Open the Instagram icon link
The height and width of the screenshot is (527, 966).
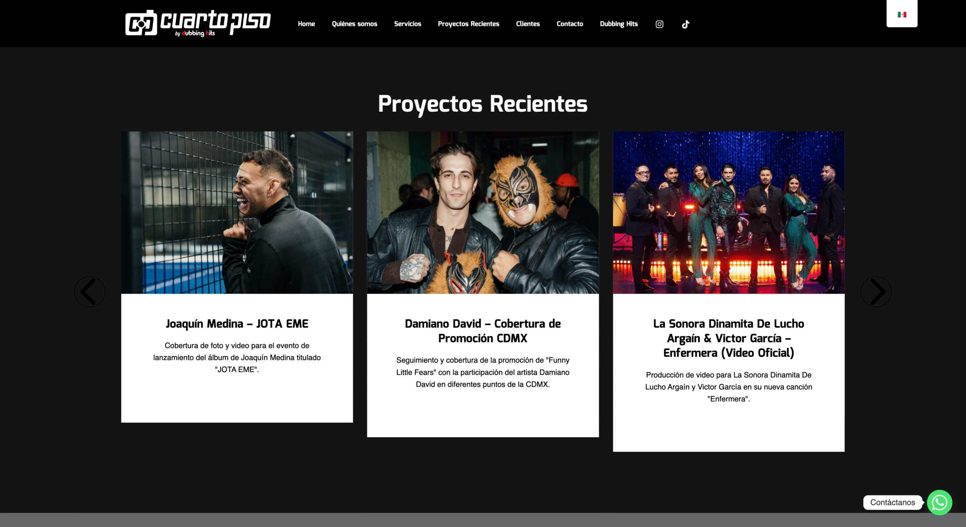pos(659,24)
